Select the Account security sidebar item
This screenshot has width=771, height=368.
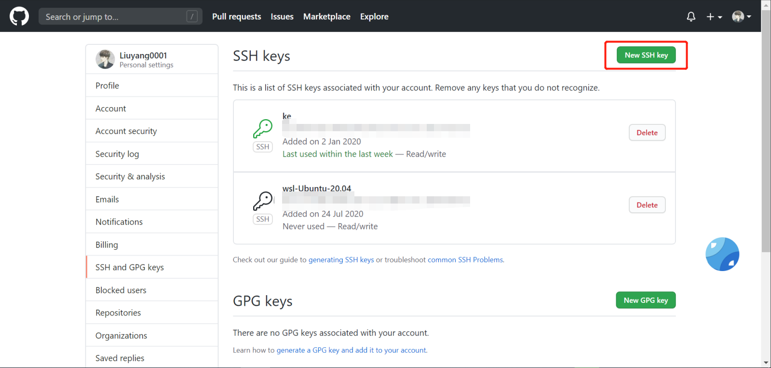tap(126, 131)
